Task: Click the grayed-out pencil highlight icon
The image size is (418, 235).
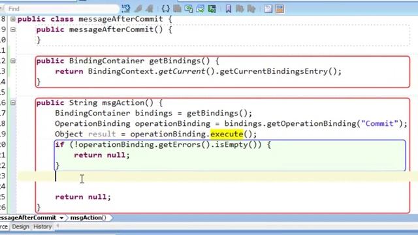Action: click(x=138, y=8)
